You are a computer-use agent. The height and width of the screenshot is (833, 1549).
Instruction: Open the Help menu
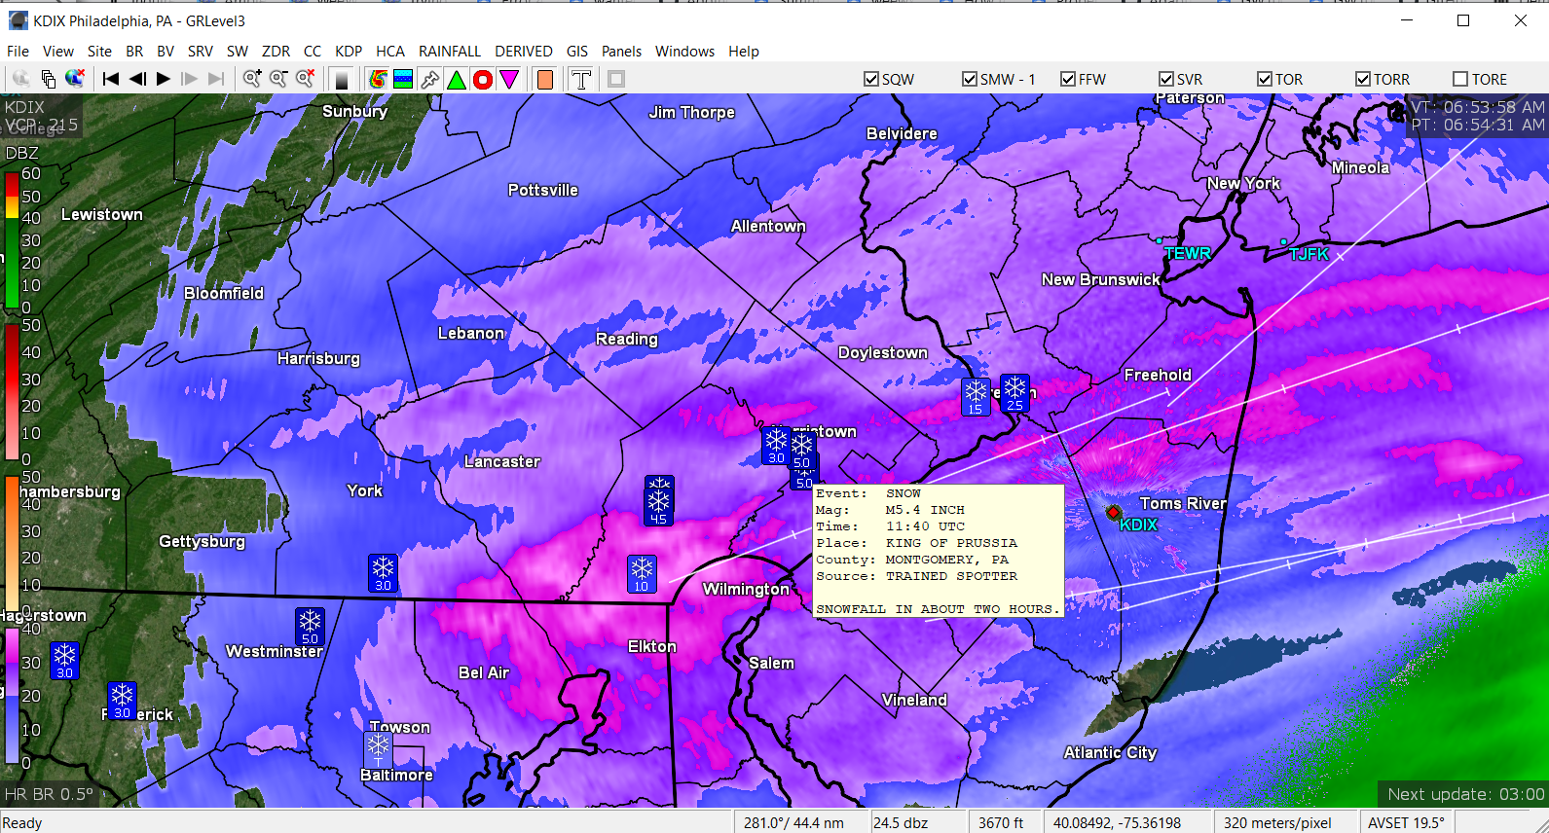(744, 52)
